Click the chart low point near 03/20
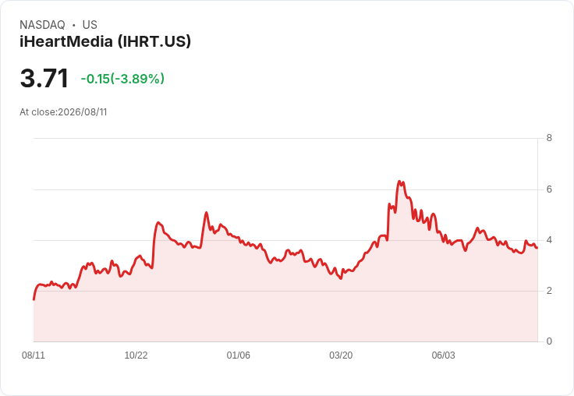574x396 pixels. [341, 278]
